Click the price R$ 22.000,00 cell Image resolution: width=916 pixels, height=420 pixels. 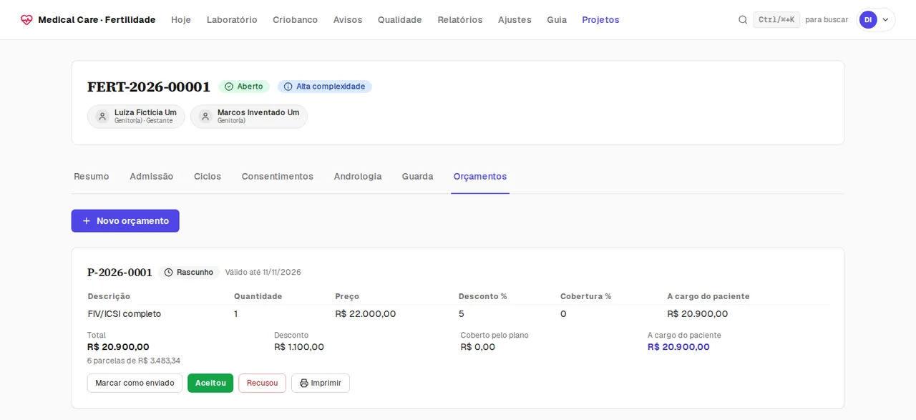tap(366, 314)
